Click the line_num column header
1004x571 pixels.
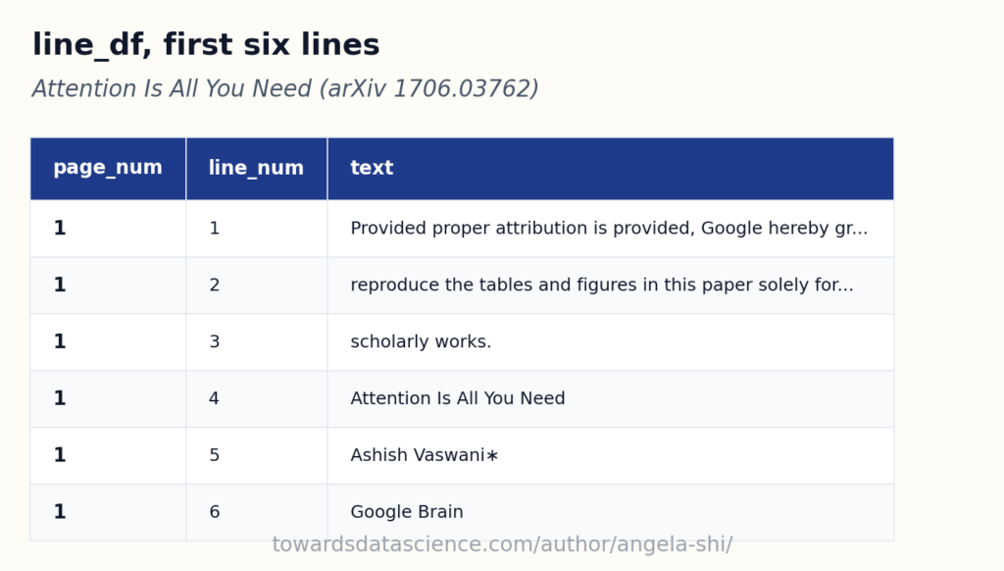point(257,169)
